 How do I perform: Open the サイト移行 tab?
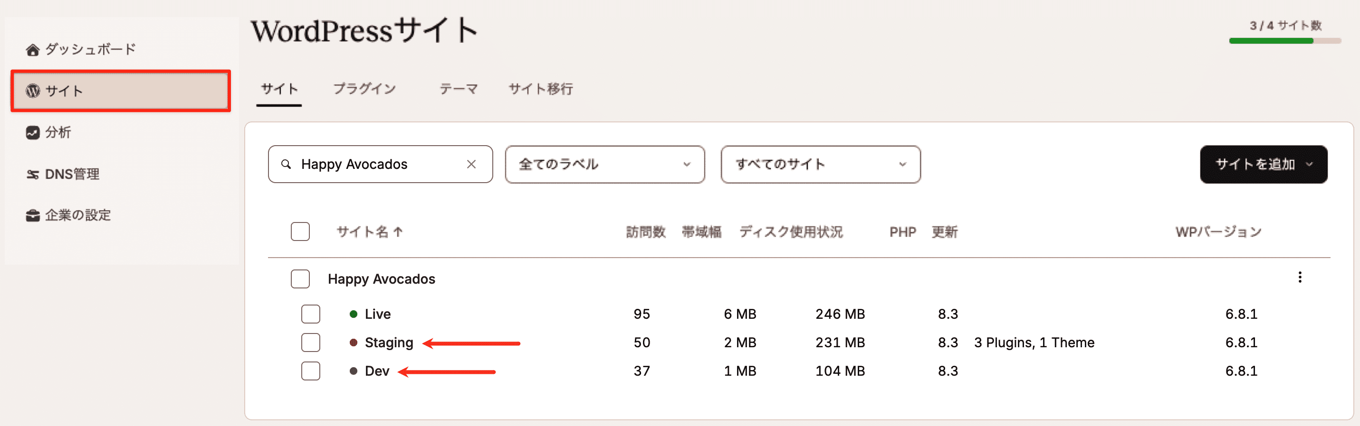coord(541,89)
